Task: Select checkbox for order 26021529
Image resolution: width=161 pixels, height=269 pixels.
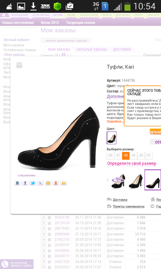Action: pyautogui.click(x=49, y=262)
